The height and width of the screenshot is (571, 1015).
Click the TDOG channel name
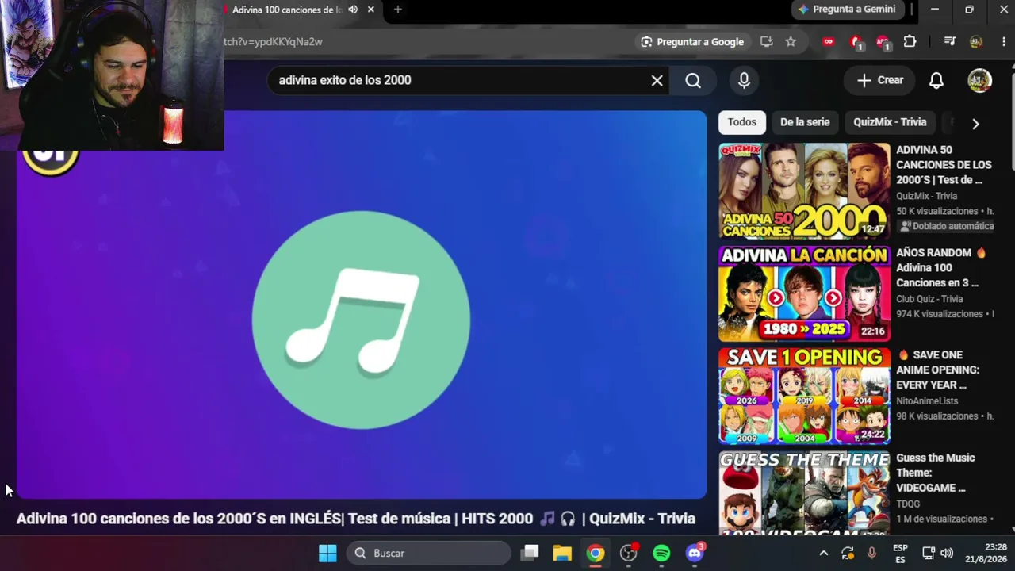click(x=908, y=504)
